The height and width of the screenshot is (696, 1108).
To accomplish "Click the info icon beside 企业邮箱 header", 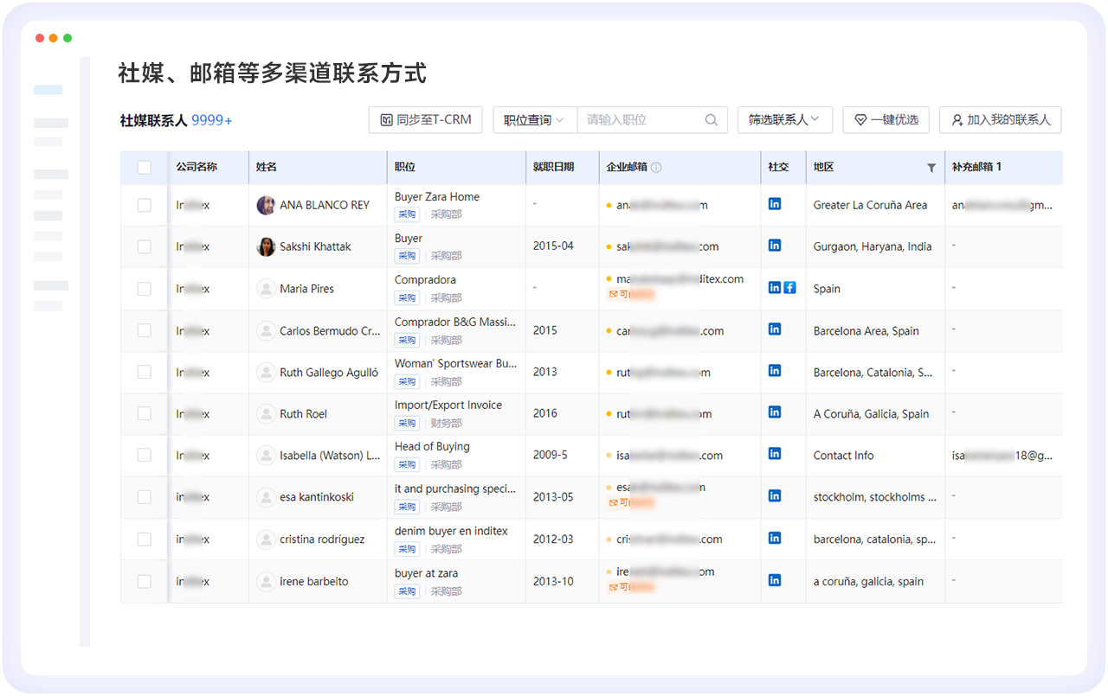I will click(x=656, y=167).
